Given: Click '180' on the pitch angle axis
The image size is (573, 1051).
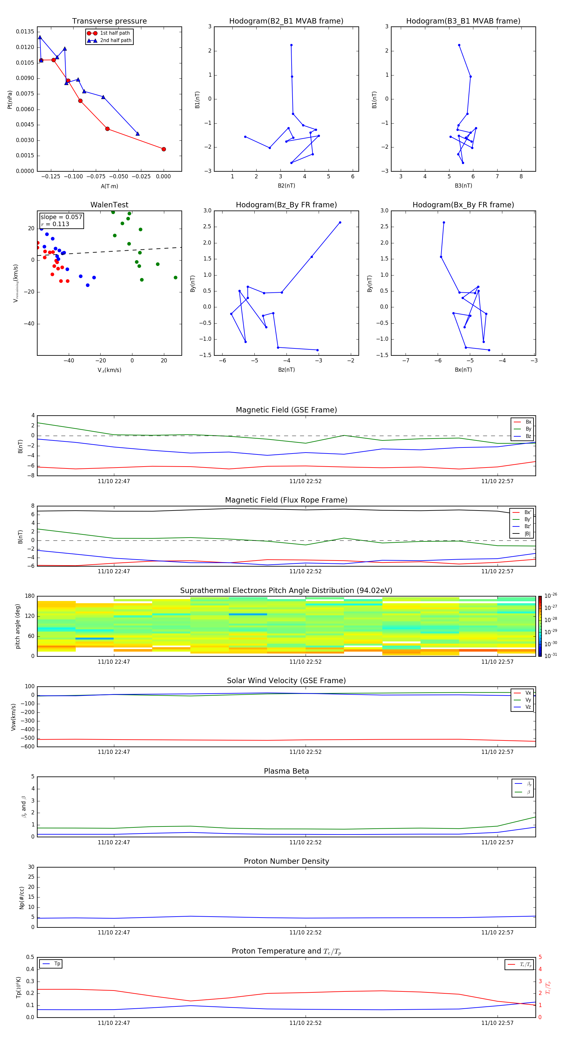Looking at the screenshot, I should point(30,596).
